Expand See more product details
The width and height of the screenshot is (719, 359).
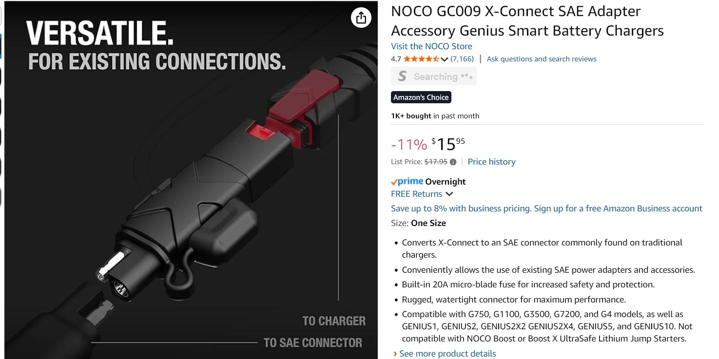[447, 353]
